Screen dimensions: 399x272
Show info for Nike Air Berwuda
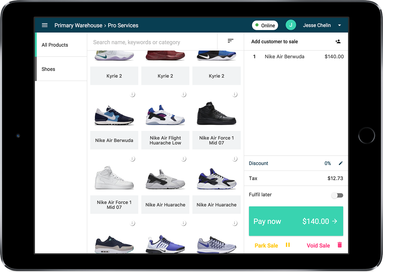pyautogui.click(x=132, y=94)
